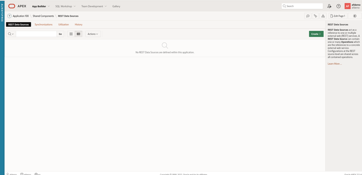362x175 pixels.
Task: Switch to the Synchronizations tab
Action: pyautogui.click(x=43, y=24)
